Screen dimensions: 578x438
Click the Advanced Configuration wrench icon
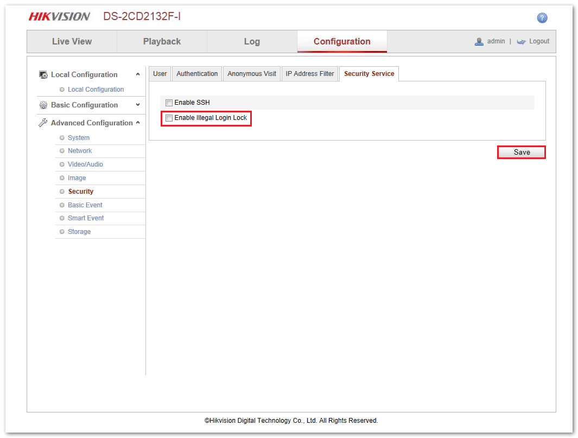43,123
